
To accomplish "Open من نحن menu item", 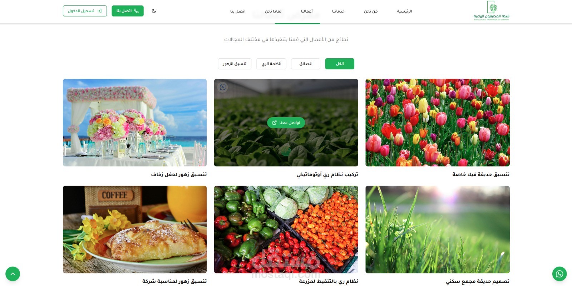I will coord(371,11).
